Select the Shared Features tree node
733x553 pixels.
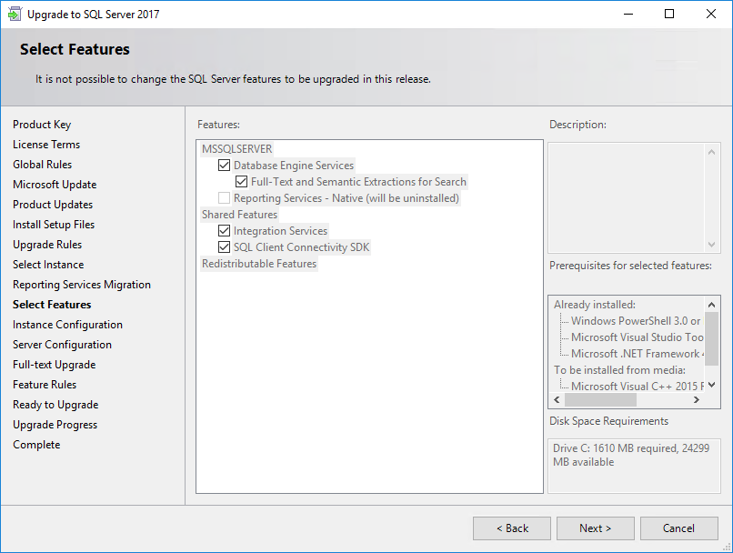239,215
